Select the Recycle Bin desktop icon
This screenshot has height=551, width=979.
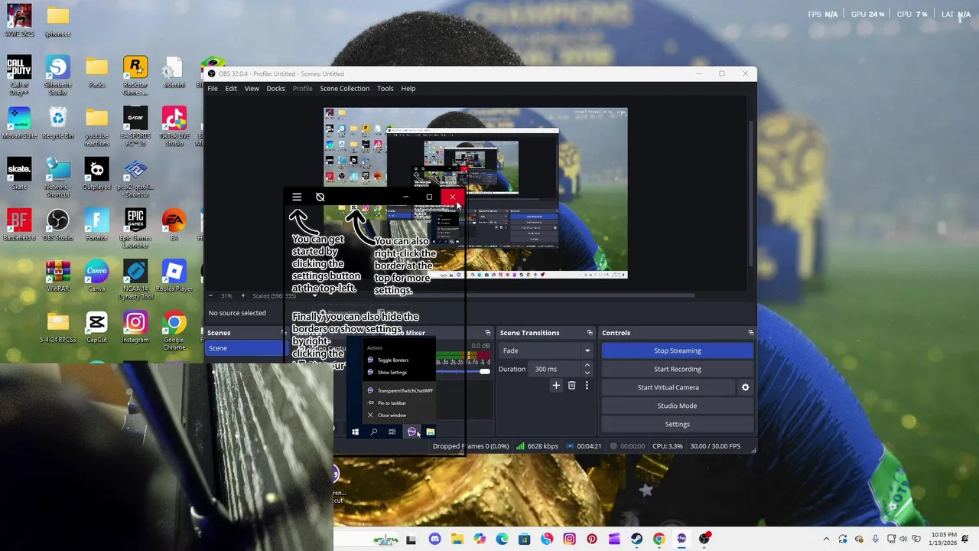pos(58,123)
